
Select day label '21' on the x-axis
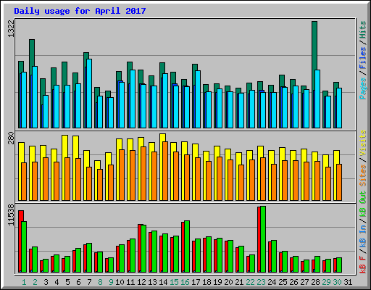click(x=239, y=282)
